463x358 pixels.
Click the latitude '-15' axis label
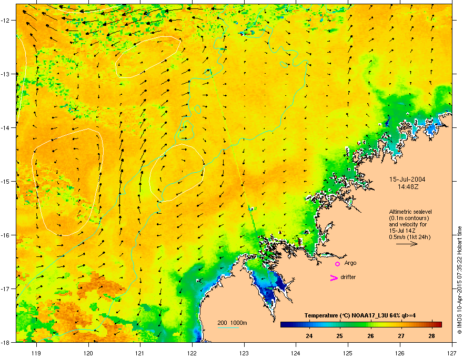(6, 181)
